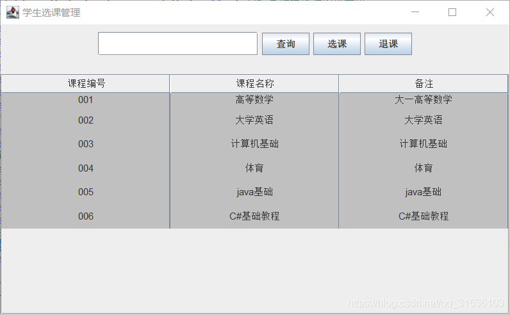Select java基础 in the 备注 column
Image resolution: width=510 pixels, height=315 pixels.
coord(424,192)
